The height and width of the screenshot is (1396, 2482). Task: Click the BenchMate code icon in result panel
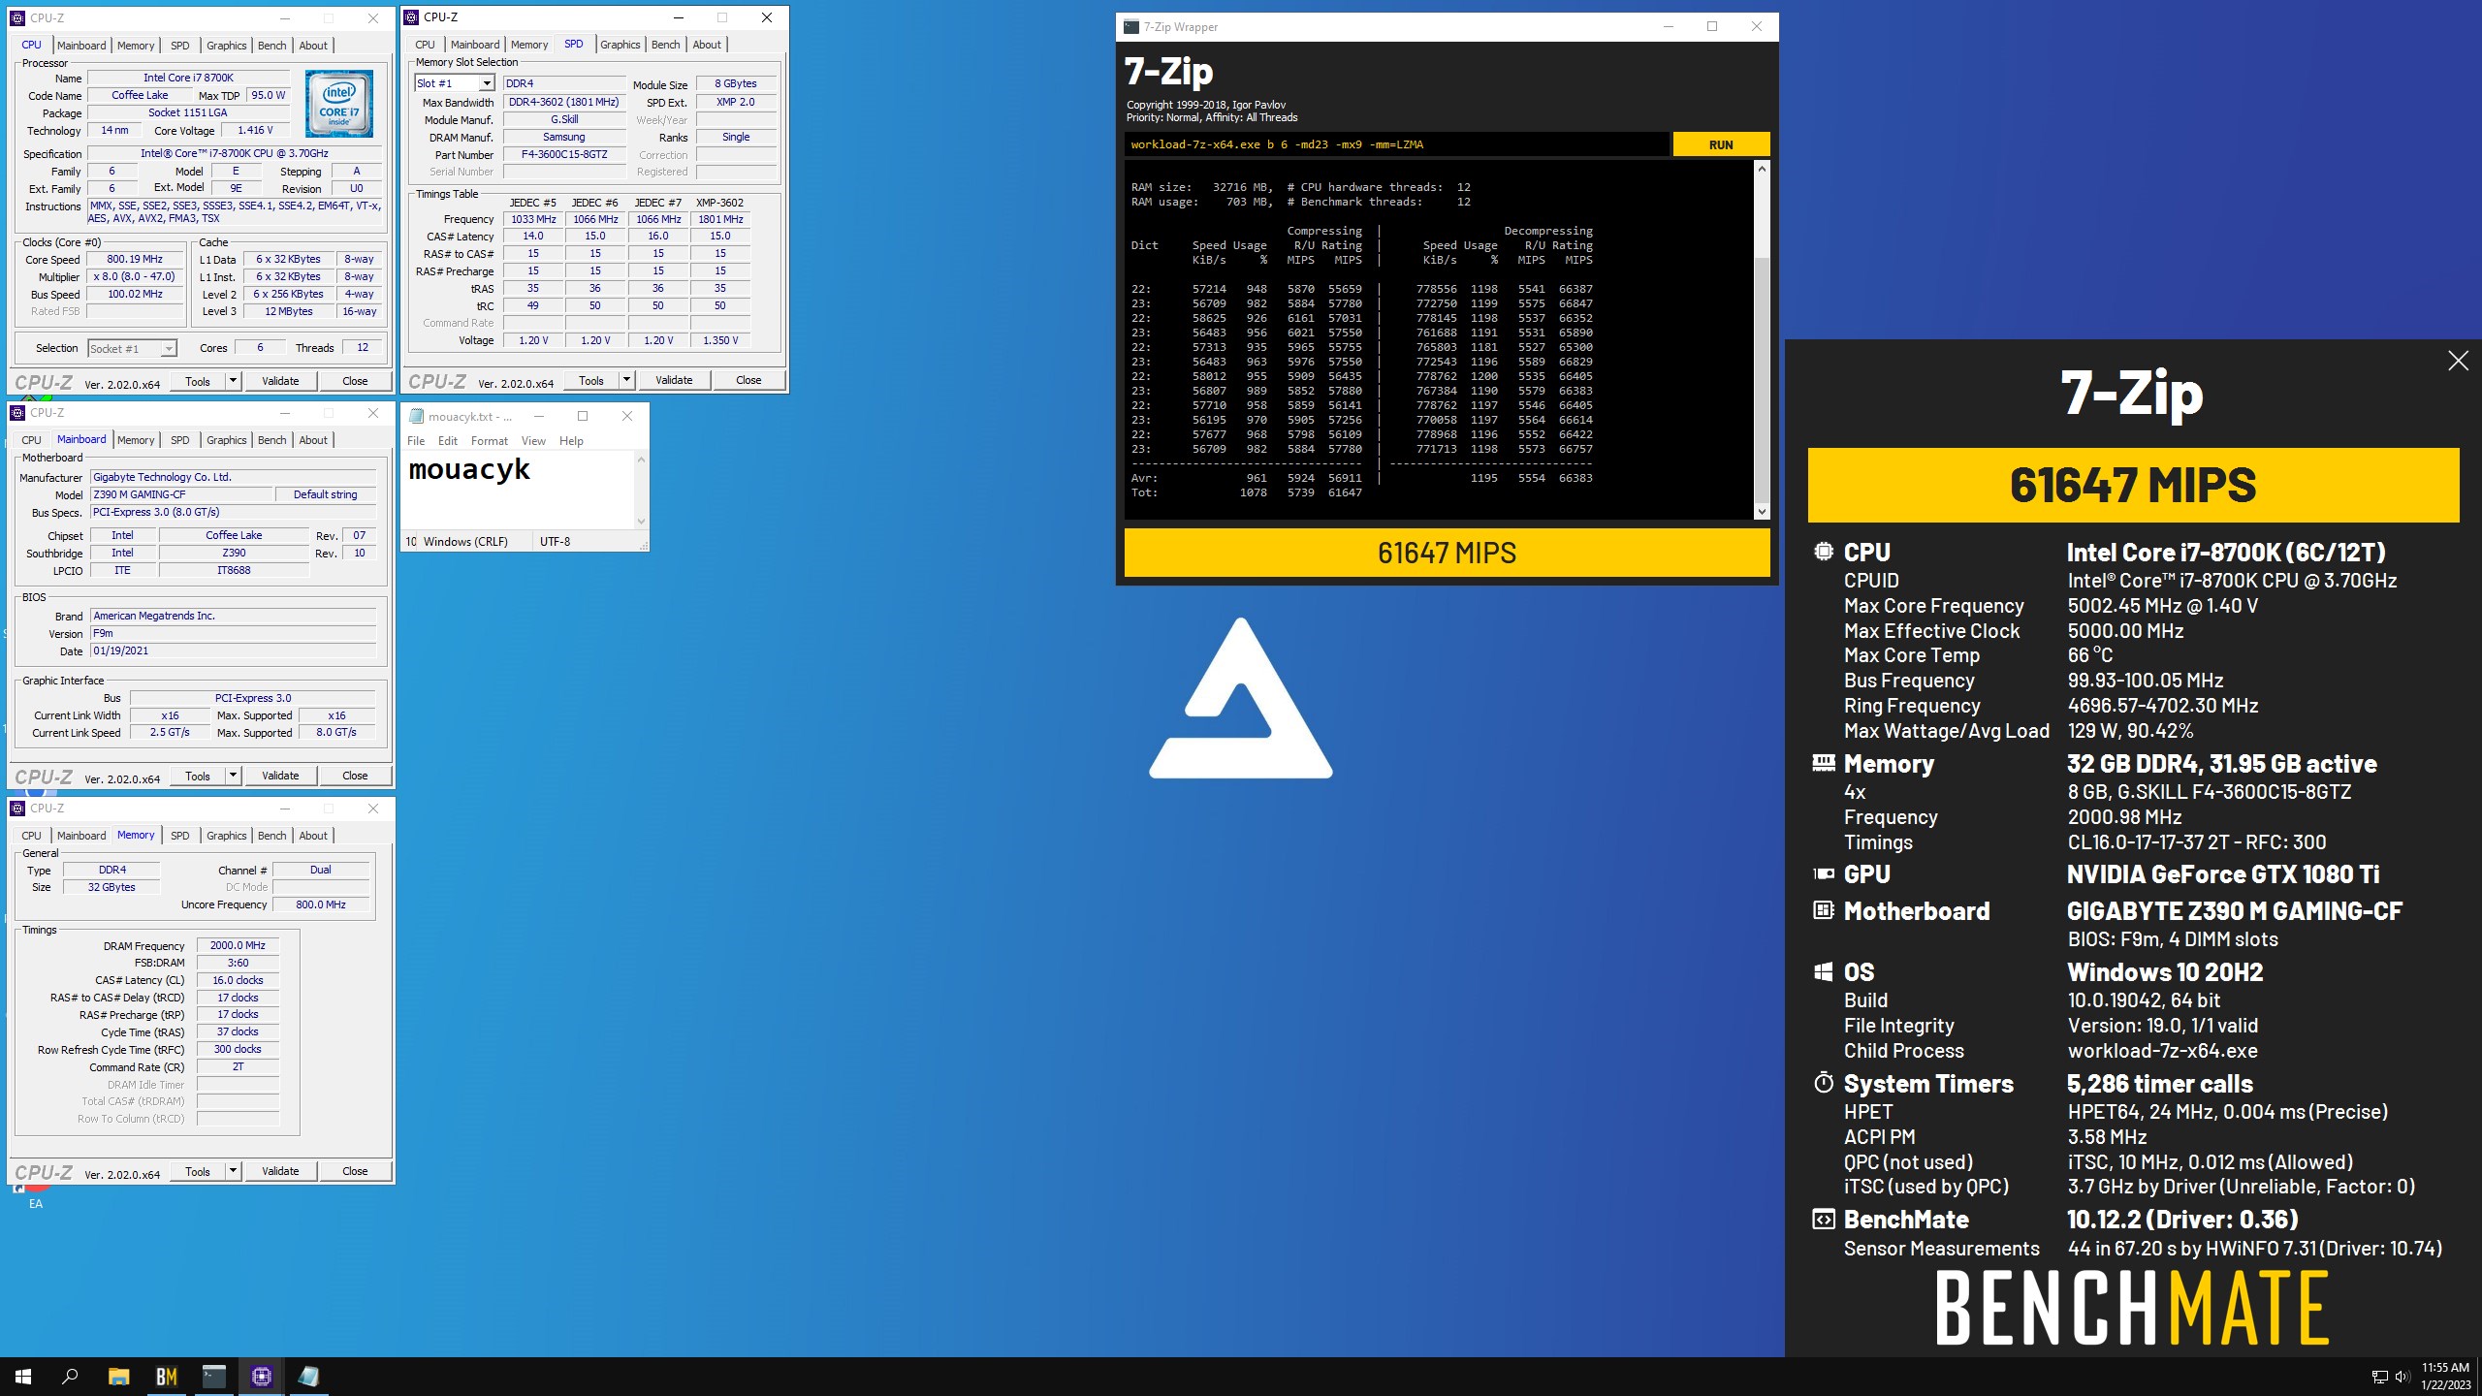(x=1824, y=1219)
